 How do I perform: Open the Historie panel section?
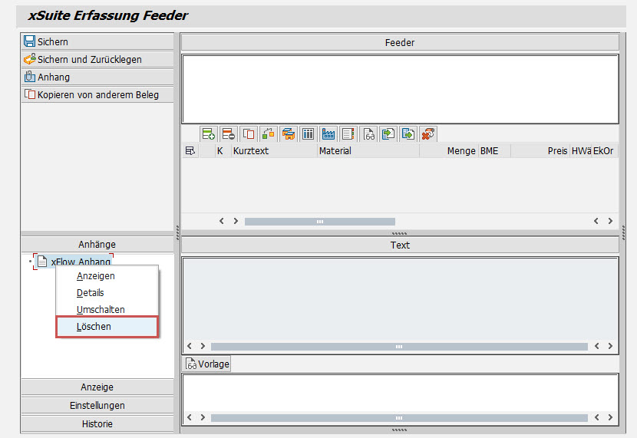tap(97, 423)
